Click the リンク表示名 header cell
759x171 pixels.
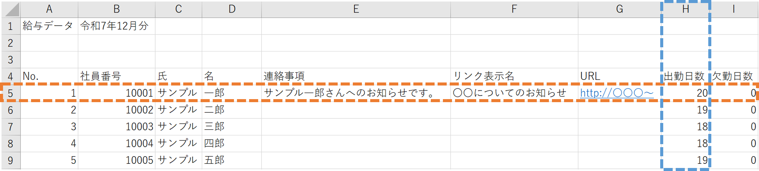coord(514,76)
